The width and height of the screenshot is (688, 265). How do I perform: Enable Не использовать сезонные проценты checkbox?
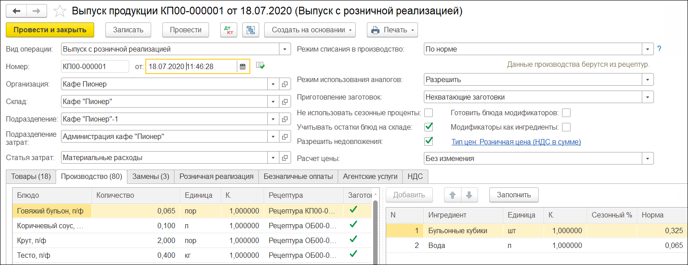[x=429, y=113]
